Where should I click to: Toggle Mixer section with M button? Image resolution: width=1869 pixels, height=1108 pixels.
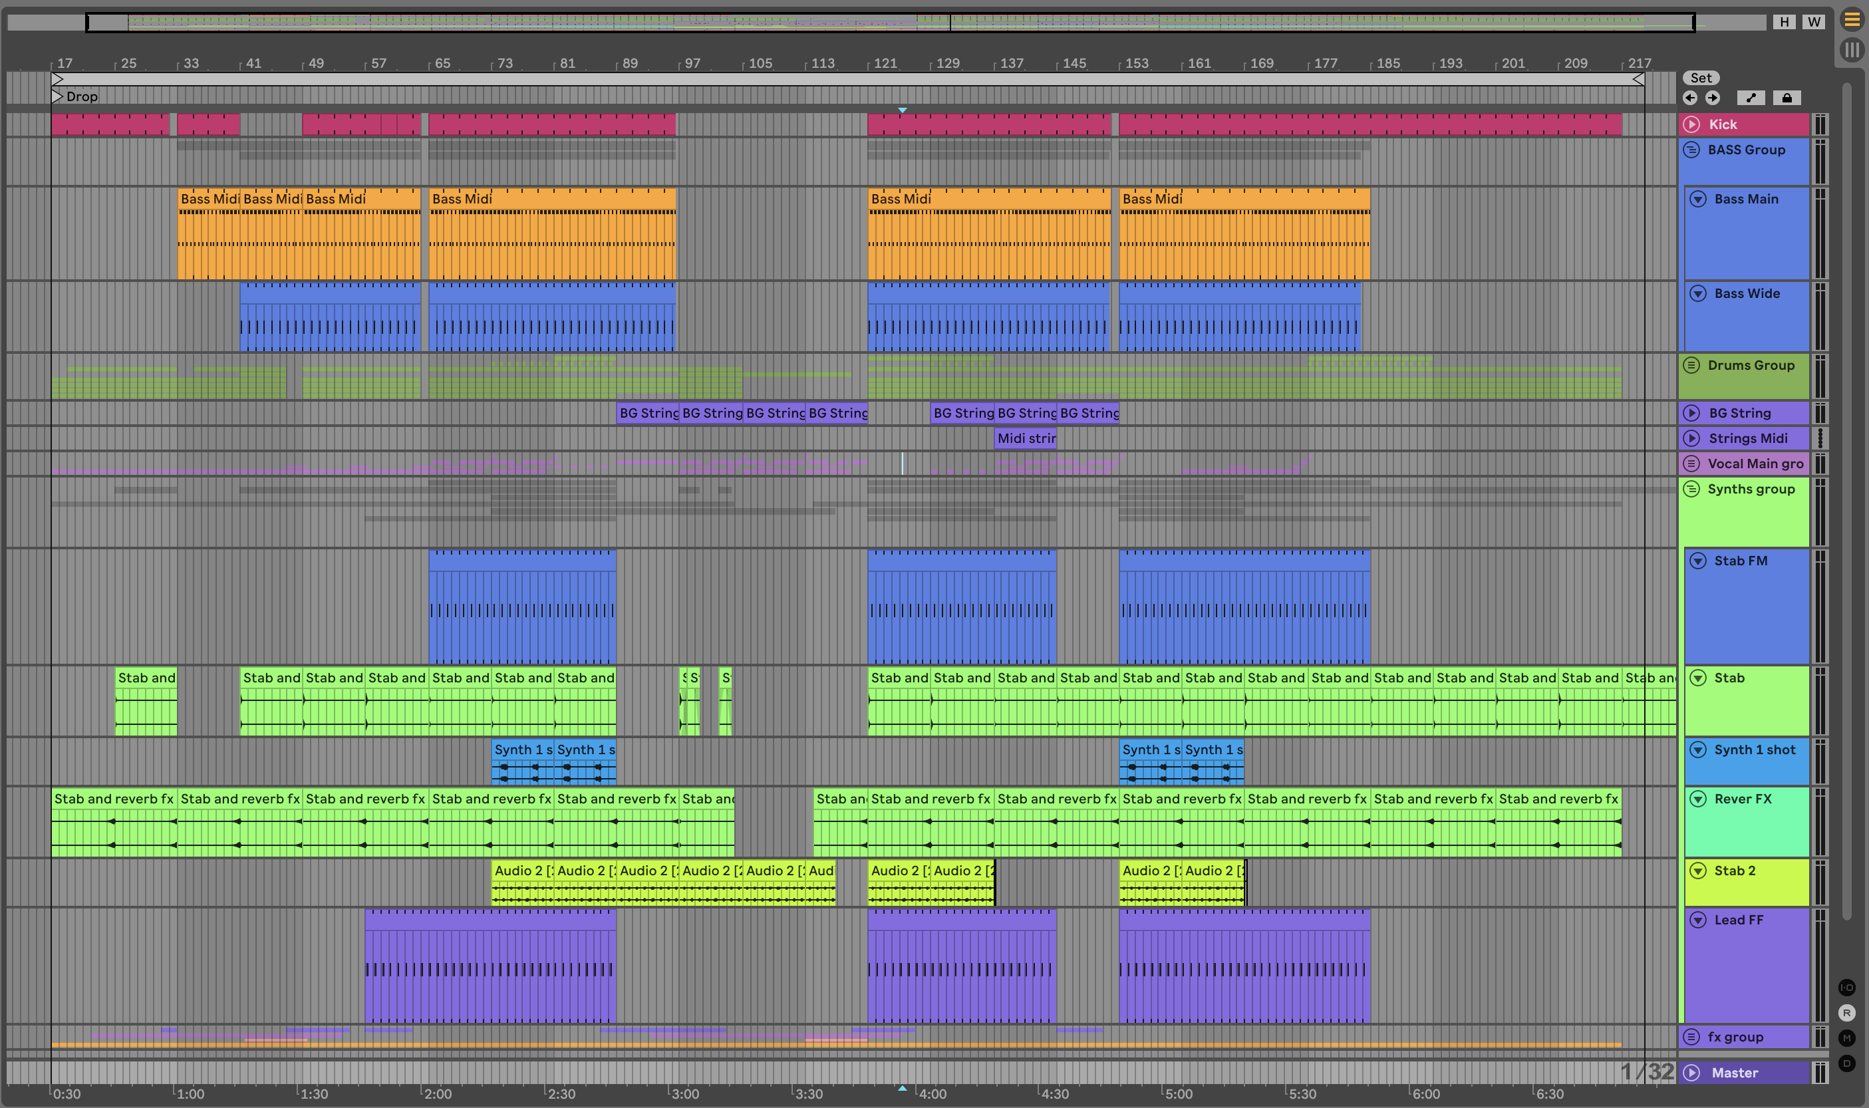coord(1846,1038)
